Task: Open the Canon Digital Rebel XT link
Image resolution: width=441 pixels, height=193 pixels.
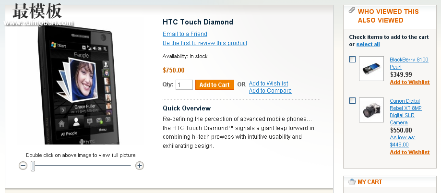Action: 405,112
